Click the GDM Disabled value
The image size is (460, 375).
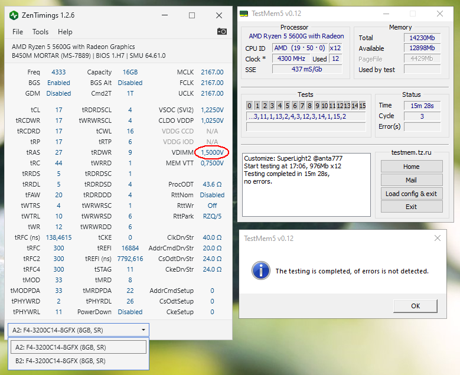coord(58,93)
